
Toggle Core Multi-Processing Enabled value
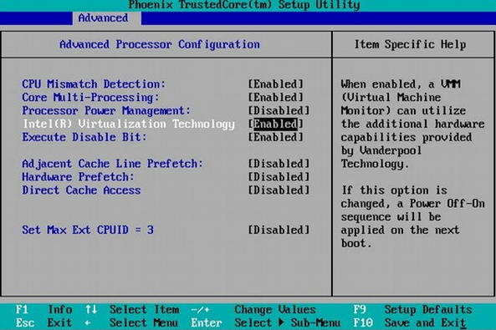point(275,98)
